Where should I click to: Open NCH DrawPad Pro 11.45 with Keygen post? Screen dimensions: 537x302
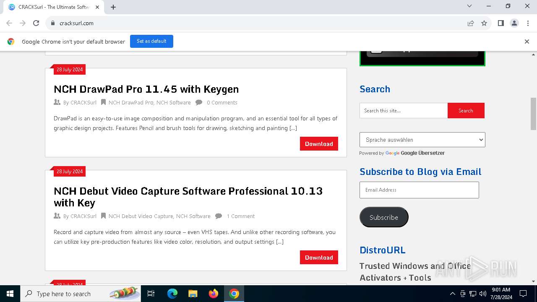tap(146, 89)
